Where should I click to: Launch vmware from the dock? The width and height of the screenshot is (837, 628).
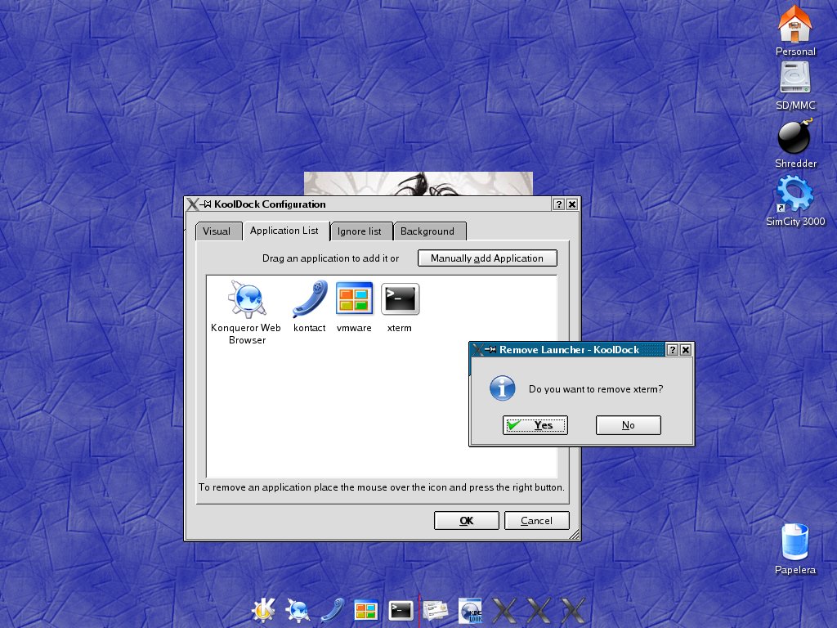tap(366, 610)
